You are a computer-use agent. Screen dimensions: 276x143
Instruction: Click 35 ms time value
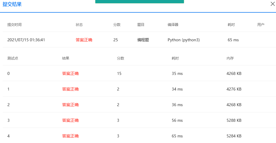pyautogui.click(x=177, y=73)
